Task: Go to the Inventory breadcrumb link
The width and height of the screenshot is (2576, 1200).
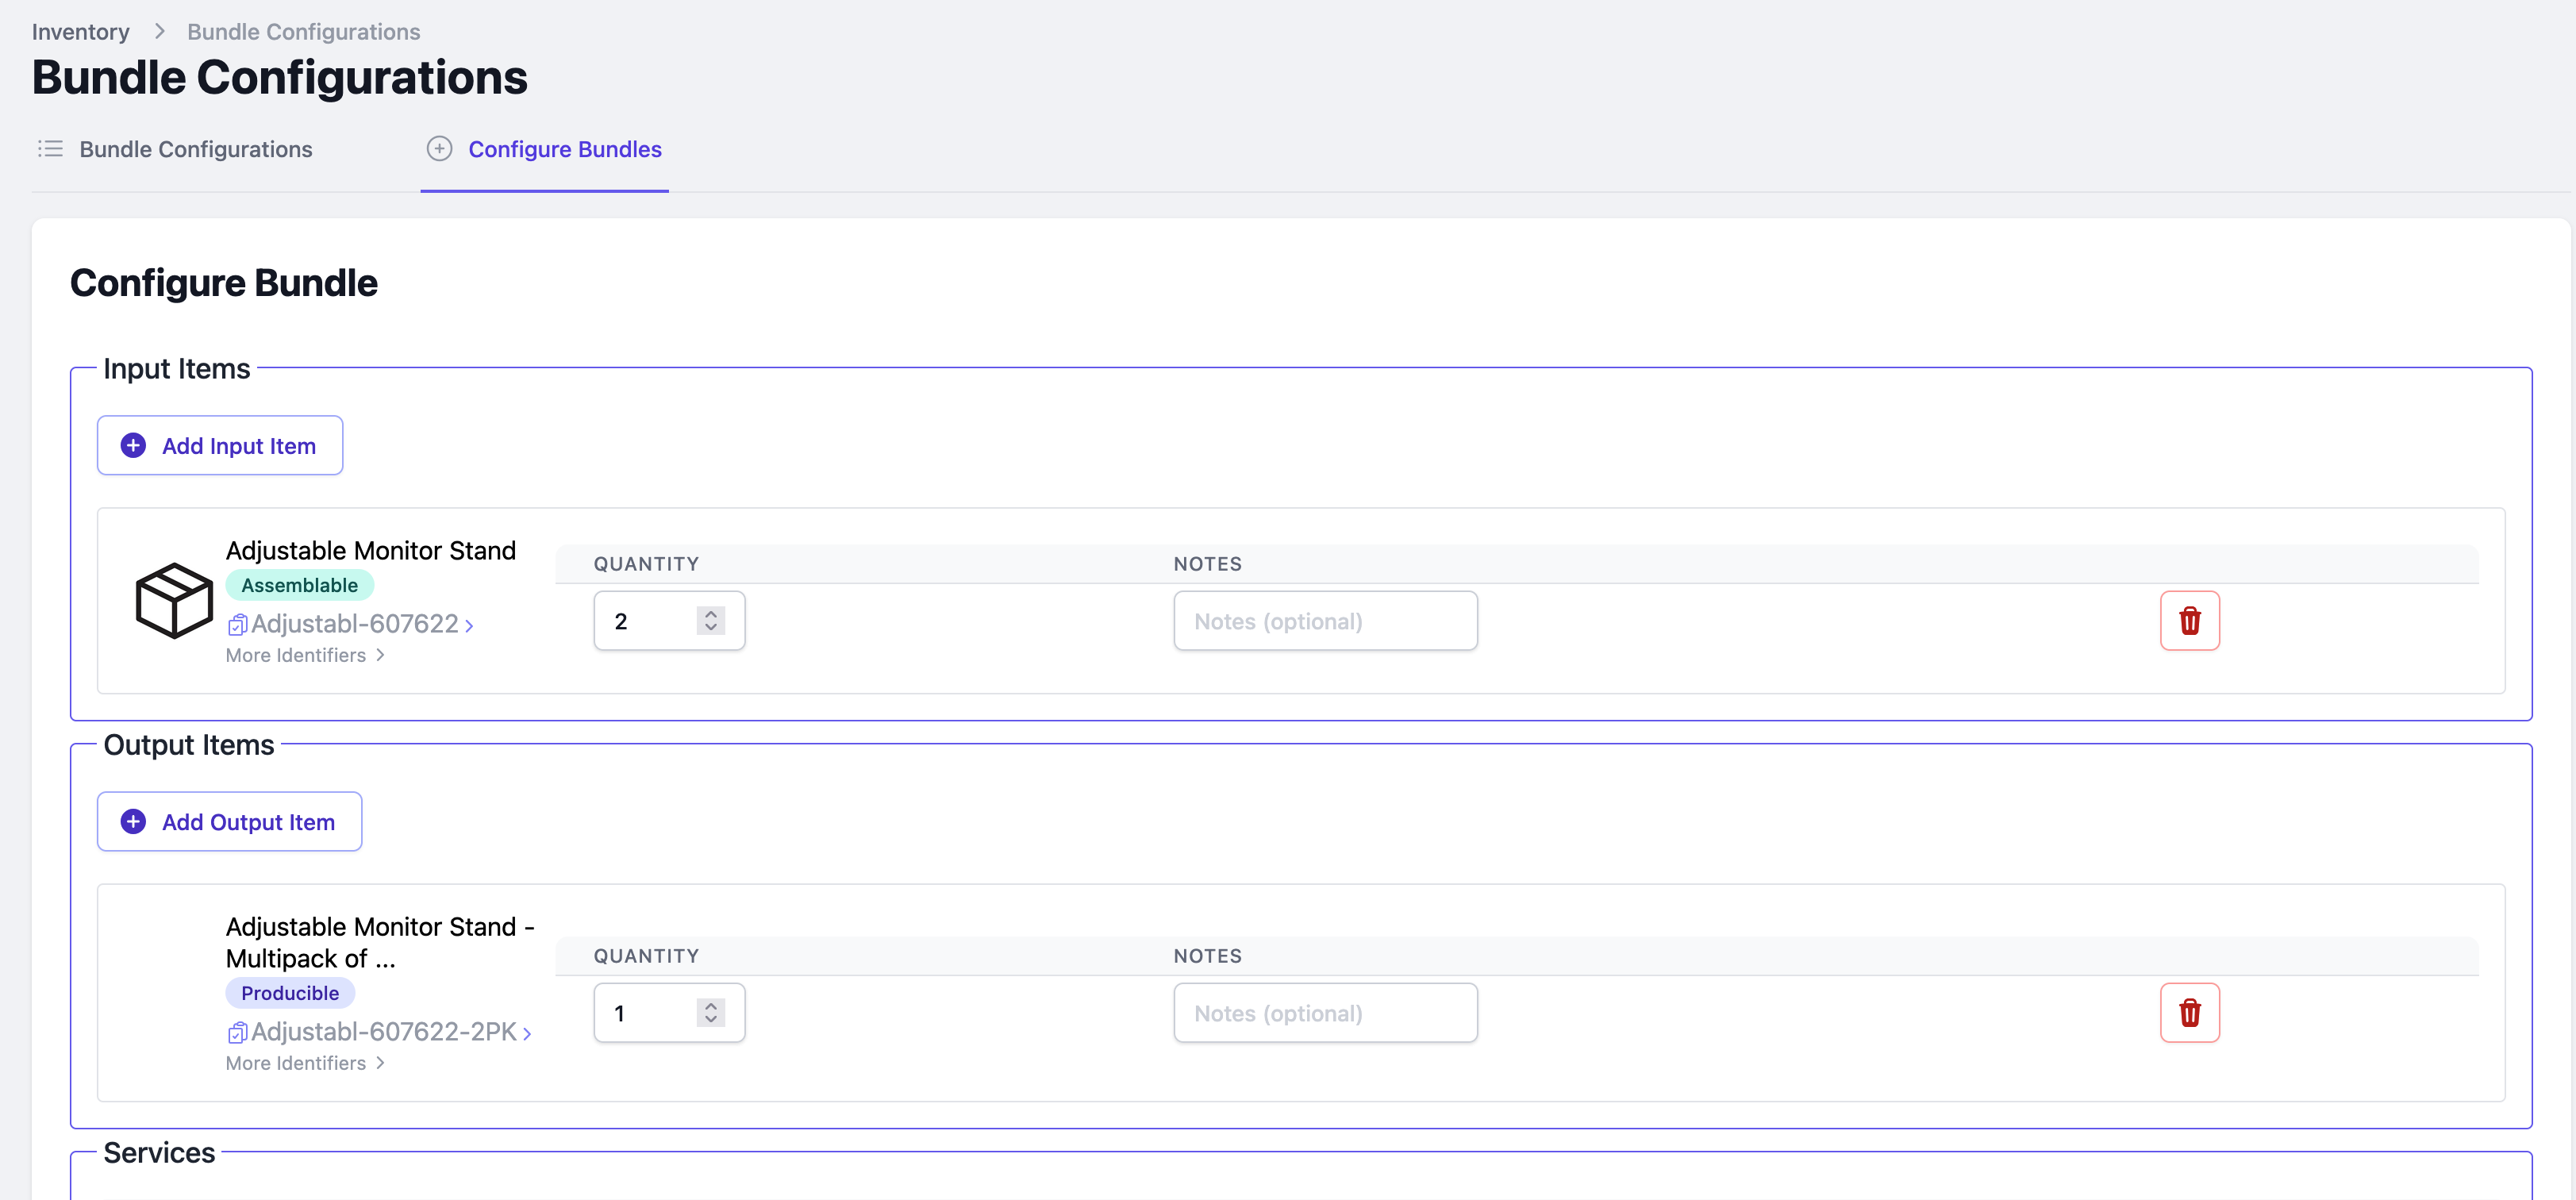Action: 80,31
